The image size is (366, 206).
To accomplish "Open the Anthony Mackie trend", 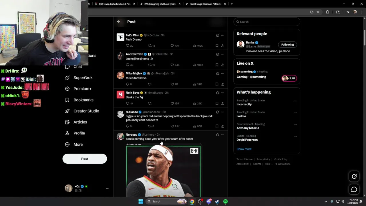I will [x=248, y=128].
